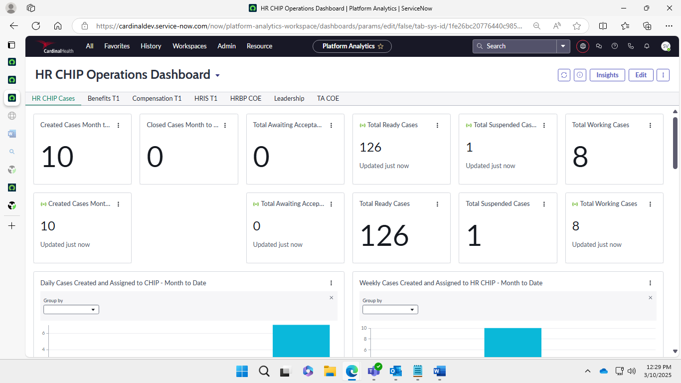Image resolution: width=681 pixels, height=383 pixels.
Task: Open File Explorer from taskbar
Action: [x=330, y=371]
